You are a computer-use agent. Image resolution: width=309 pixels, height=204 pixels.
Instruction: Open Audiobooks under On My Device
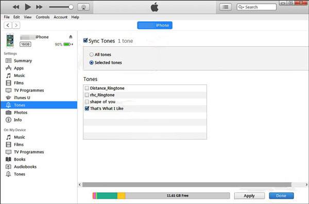[x=25, y=167]
